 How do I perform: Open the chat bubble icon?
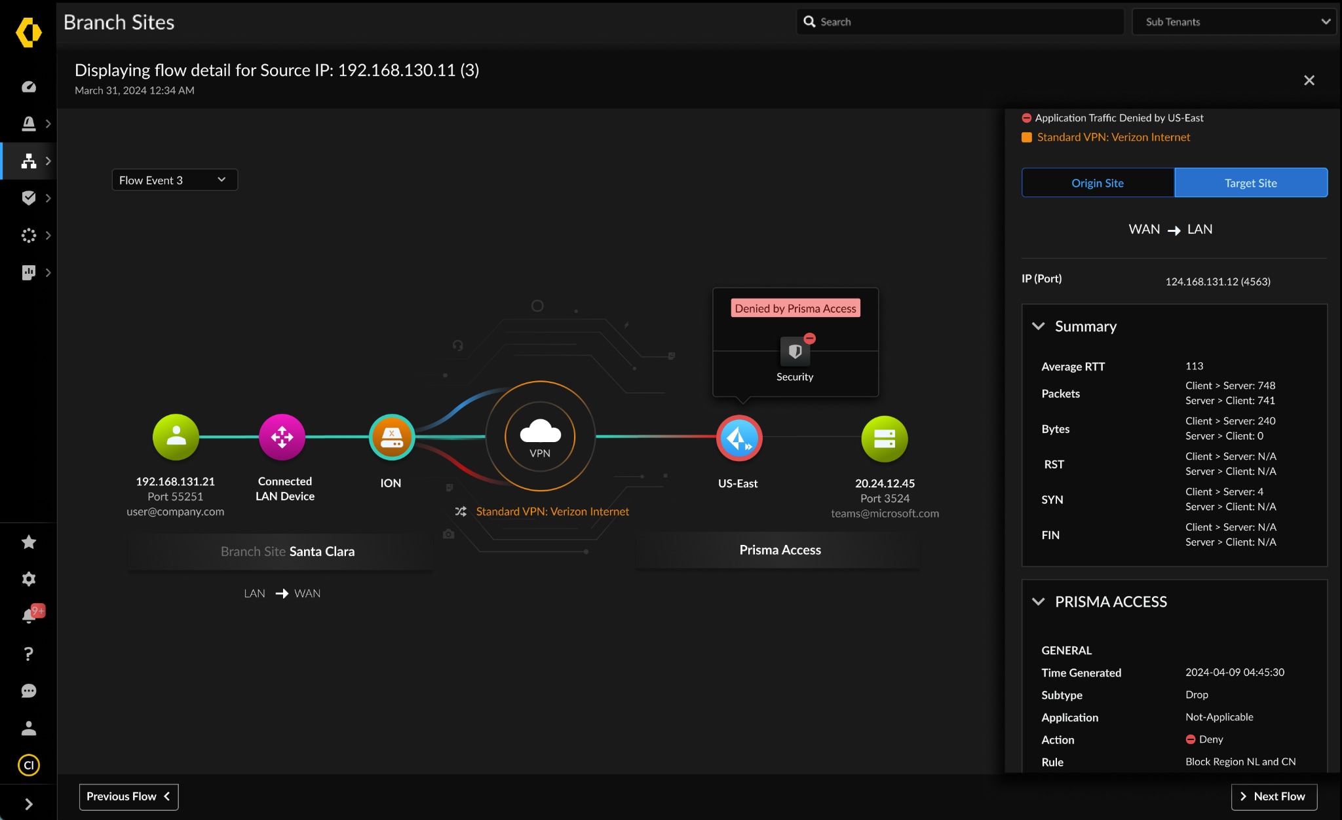28,691
